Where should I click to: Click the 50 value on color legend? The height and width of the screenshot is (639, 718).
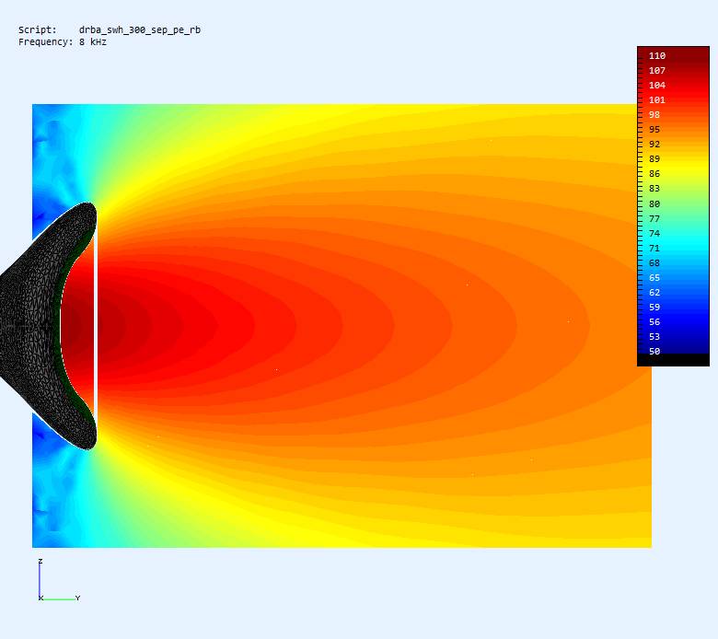coord(654,352)
